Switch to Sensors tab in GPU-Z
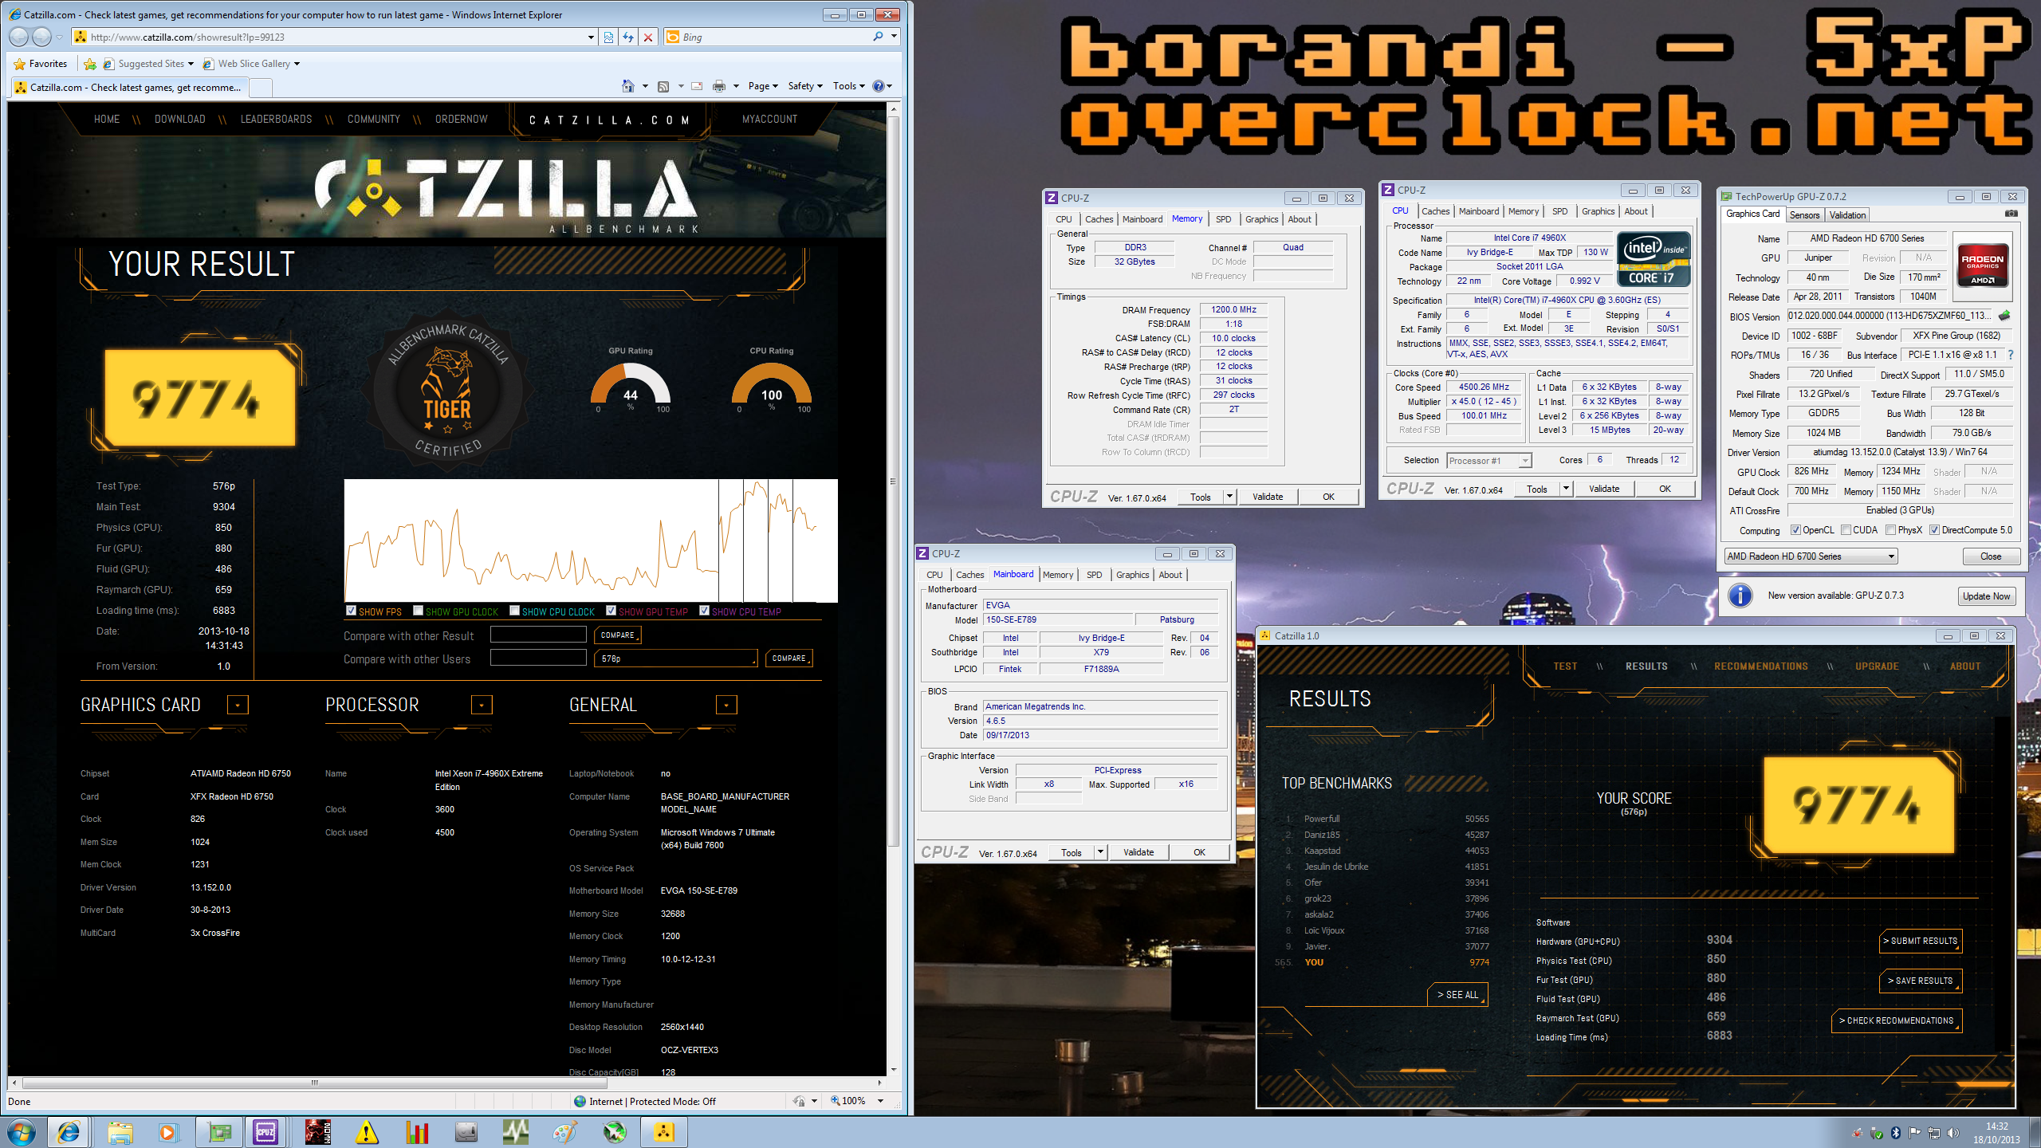Viewport: 2041px width, 1148px height. (x=1804, y=215)
